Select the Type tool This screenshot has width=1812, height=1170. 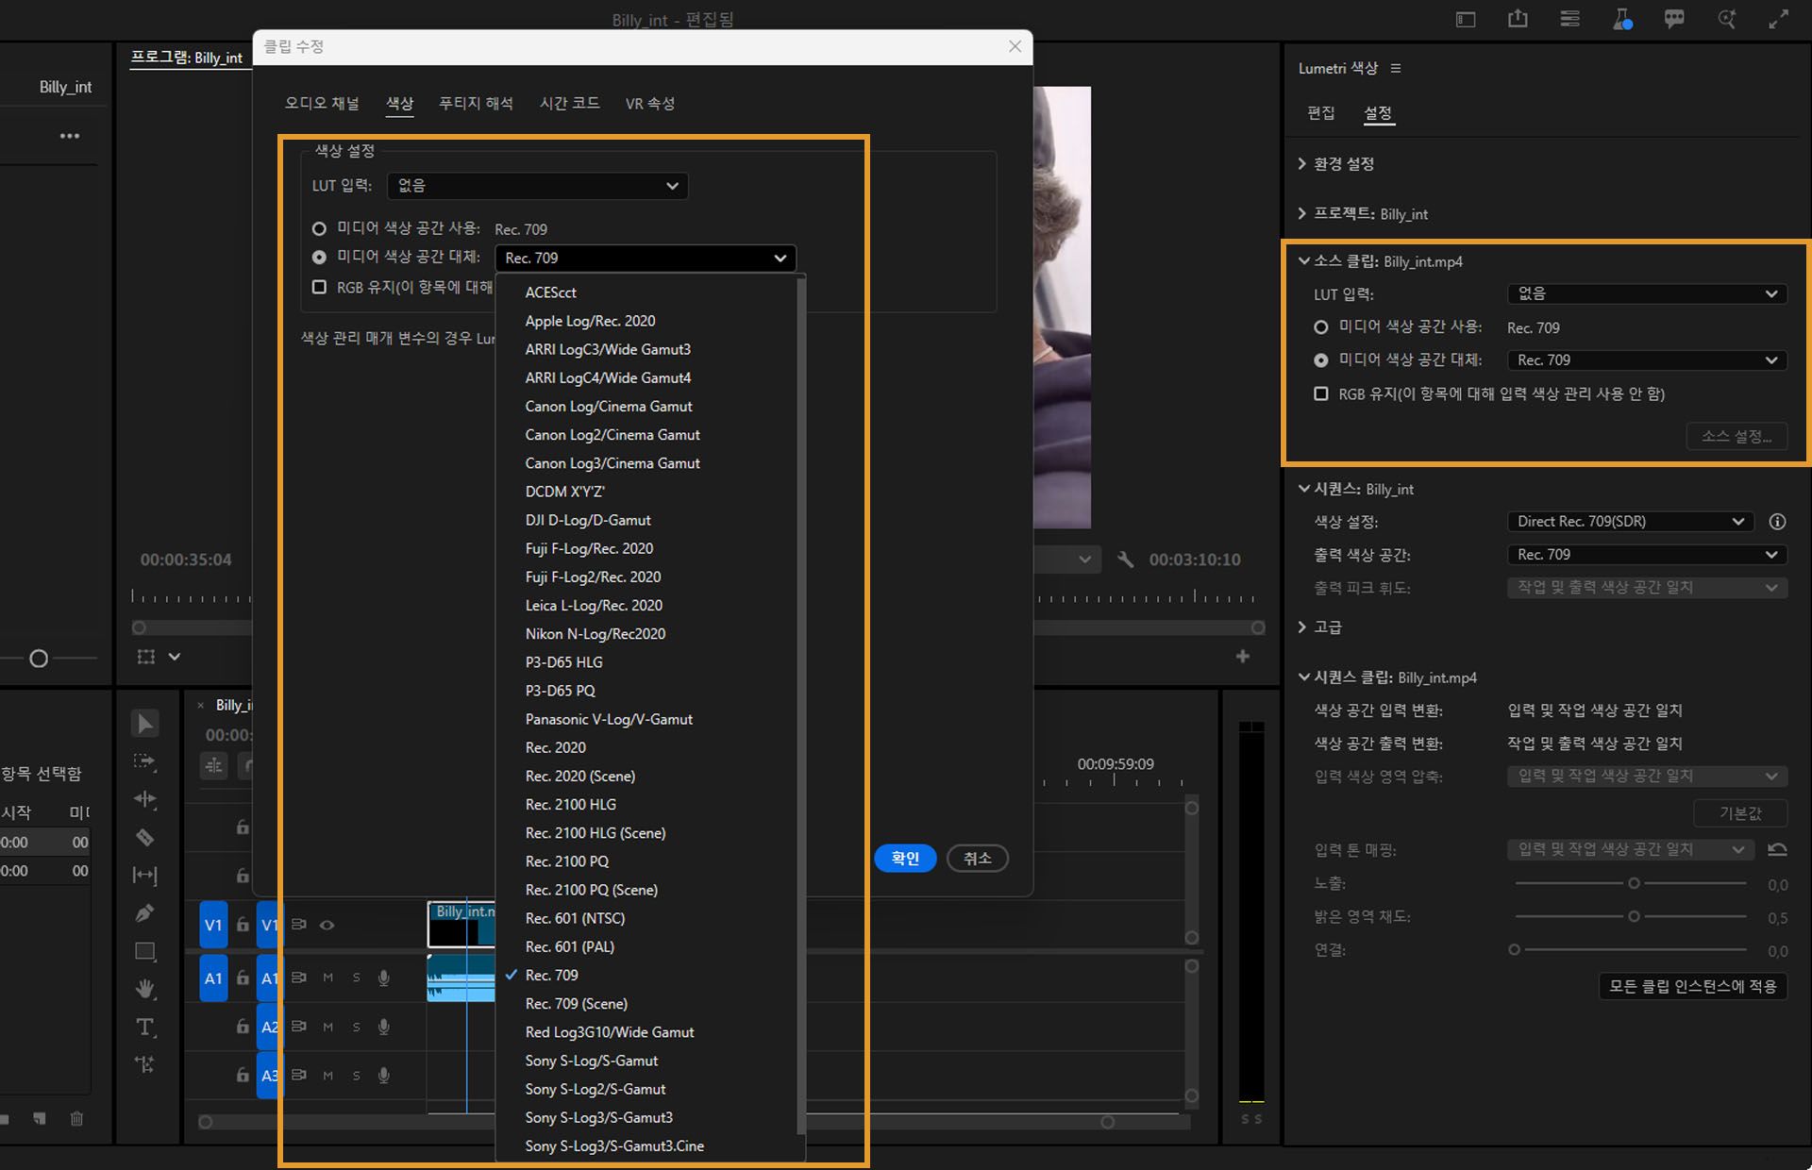(x=144, y=1027)
